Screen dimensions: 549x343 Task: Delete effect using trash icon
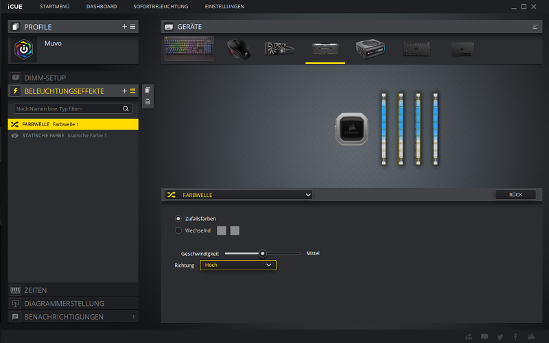148,102
